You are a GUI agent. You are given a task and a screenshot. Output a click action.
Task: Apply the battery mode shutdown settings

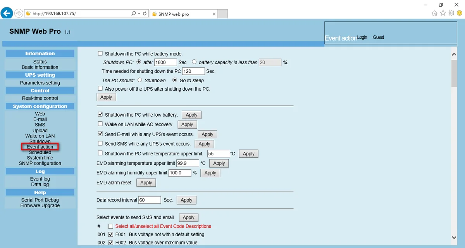[106, 97]
